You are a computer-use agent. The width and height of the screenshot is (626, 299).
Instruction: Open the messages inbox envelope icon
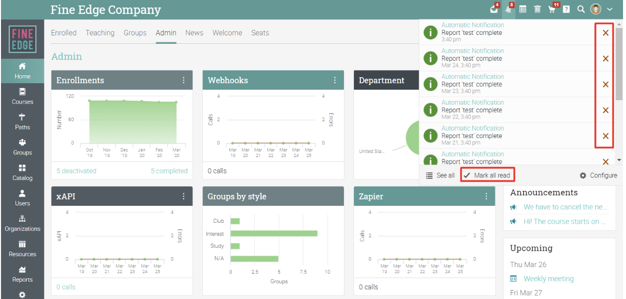[x=494, y=9]
